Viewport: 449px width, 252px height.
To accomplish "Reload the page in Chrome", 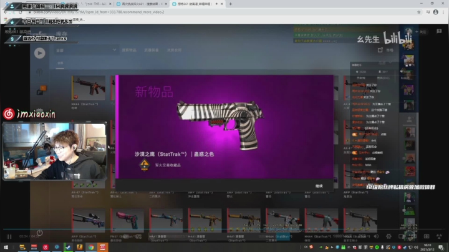I will click(21, 12).
